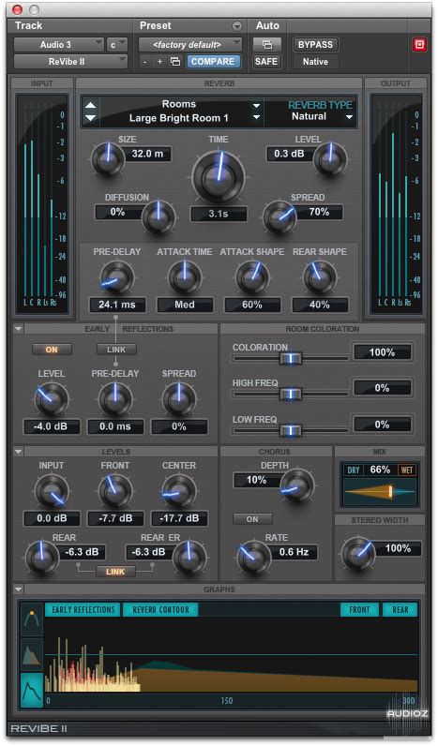This screenshot has height=746, width=438.
Task: Select the REAR graph tab
Action: (400, 609)
